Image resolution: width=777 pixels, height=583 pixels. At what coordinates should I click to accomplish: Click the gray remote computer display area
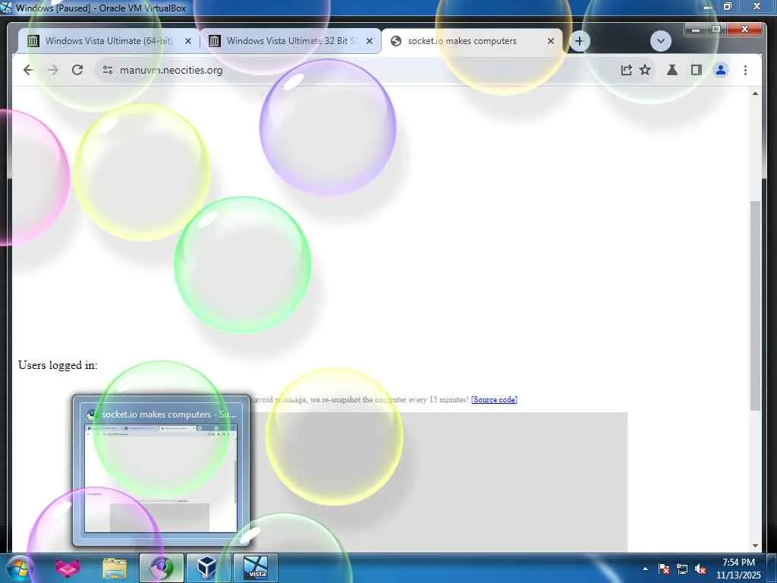point(439,481)
